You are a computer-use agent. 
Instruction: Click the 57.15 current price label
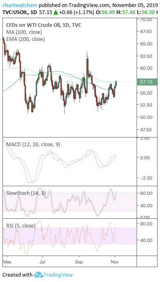pos(146,82)
